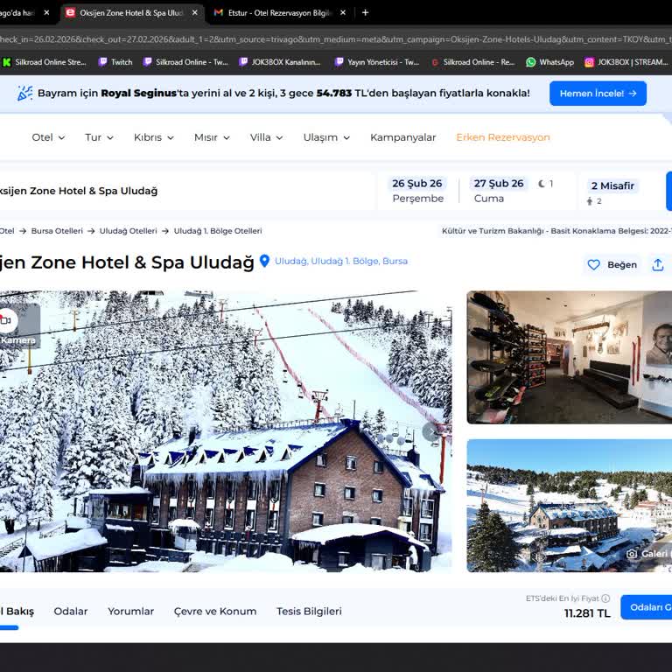This screenshot has width=672, height=672.
Task: Click the 11.281 TL price
Action: 587,613
